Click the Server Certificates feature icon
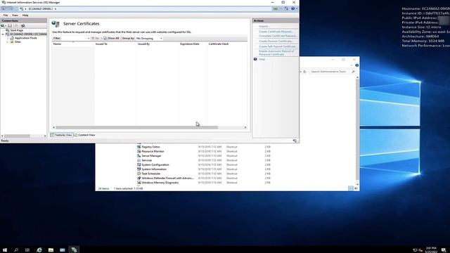The height and width of the screenshot is (253, 450). [56, 24]
